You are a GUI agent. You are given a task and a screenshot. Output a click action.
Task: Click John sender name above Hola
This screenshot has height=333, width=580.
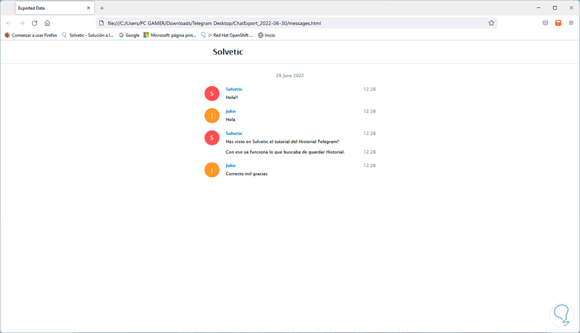coord(231,112)
